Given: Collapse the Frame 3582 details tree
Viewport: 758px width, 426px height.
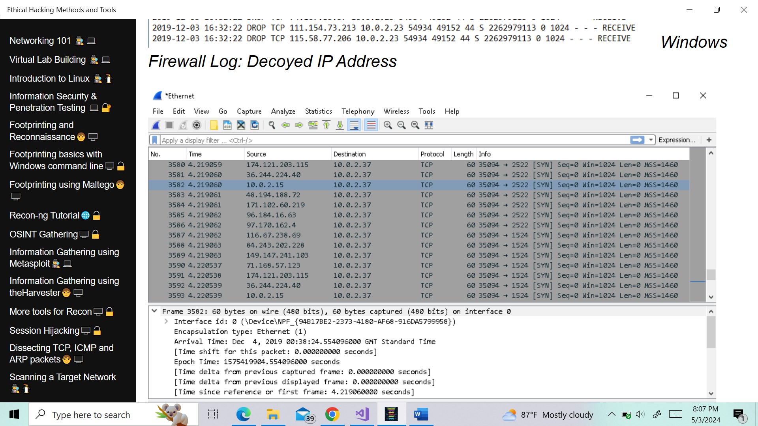Looking at the screenshot, I should (x=154, y=311).
